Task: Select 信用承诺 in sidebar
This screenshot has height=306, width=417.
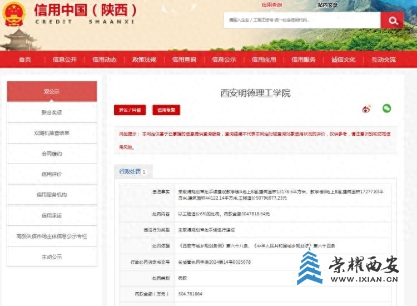Action: tap(52, 215)
